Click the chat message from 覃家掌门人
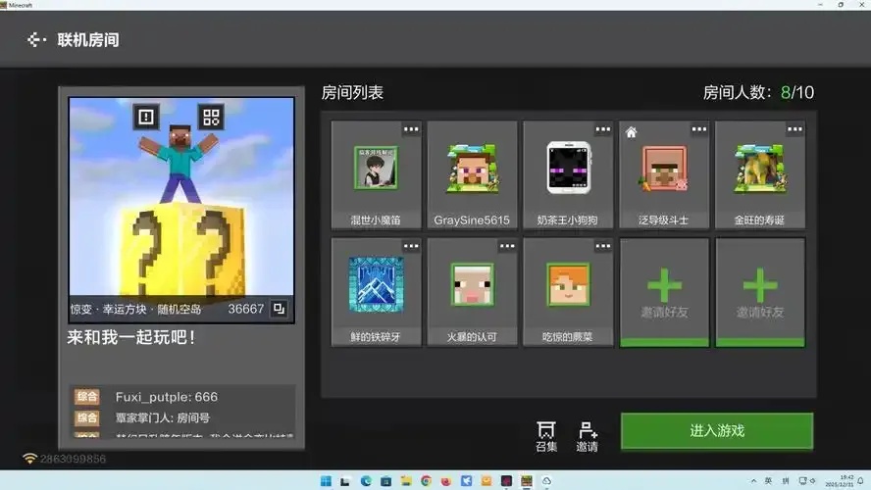The width and height of the screenshot is (871, 490). point(163,417)
